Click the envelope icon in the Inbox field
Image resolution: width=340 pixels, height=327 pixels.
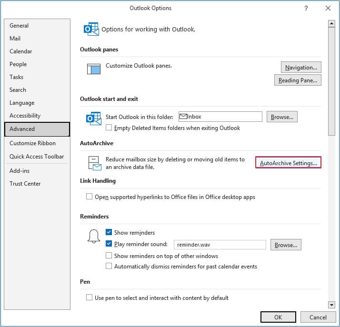(x=183, y=117)
